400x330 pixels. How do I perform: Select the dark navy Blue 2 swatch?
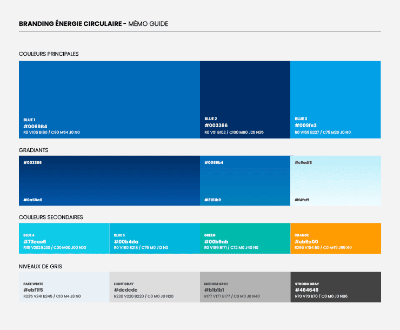[245, 100]
